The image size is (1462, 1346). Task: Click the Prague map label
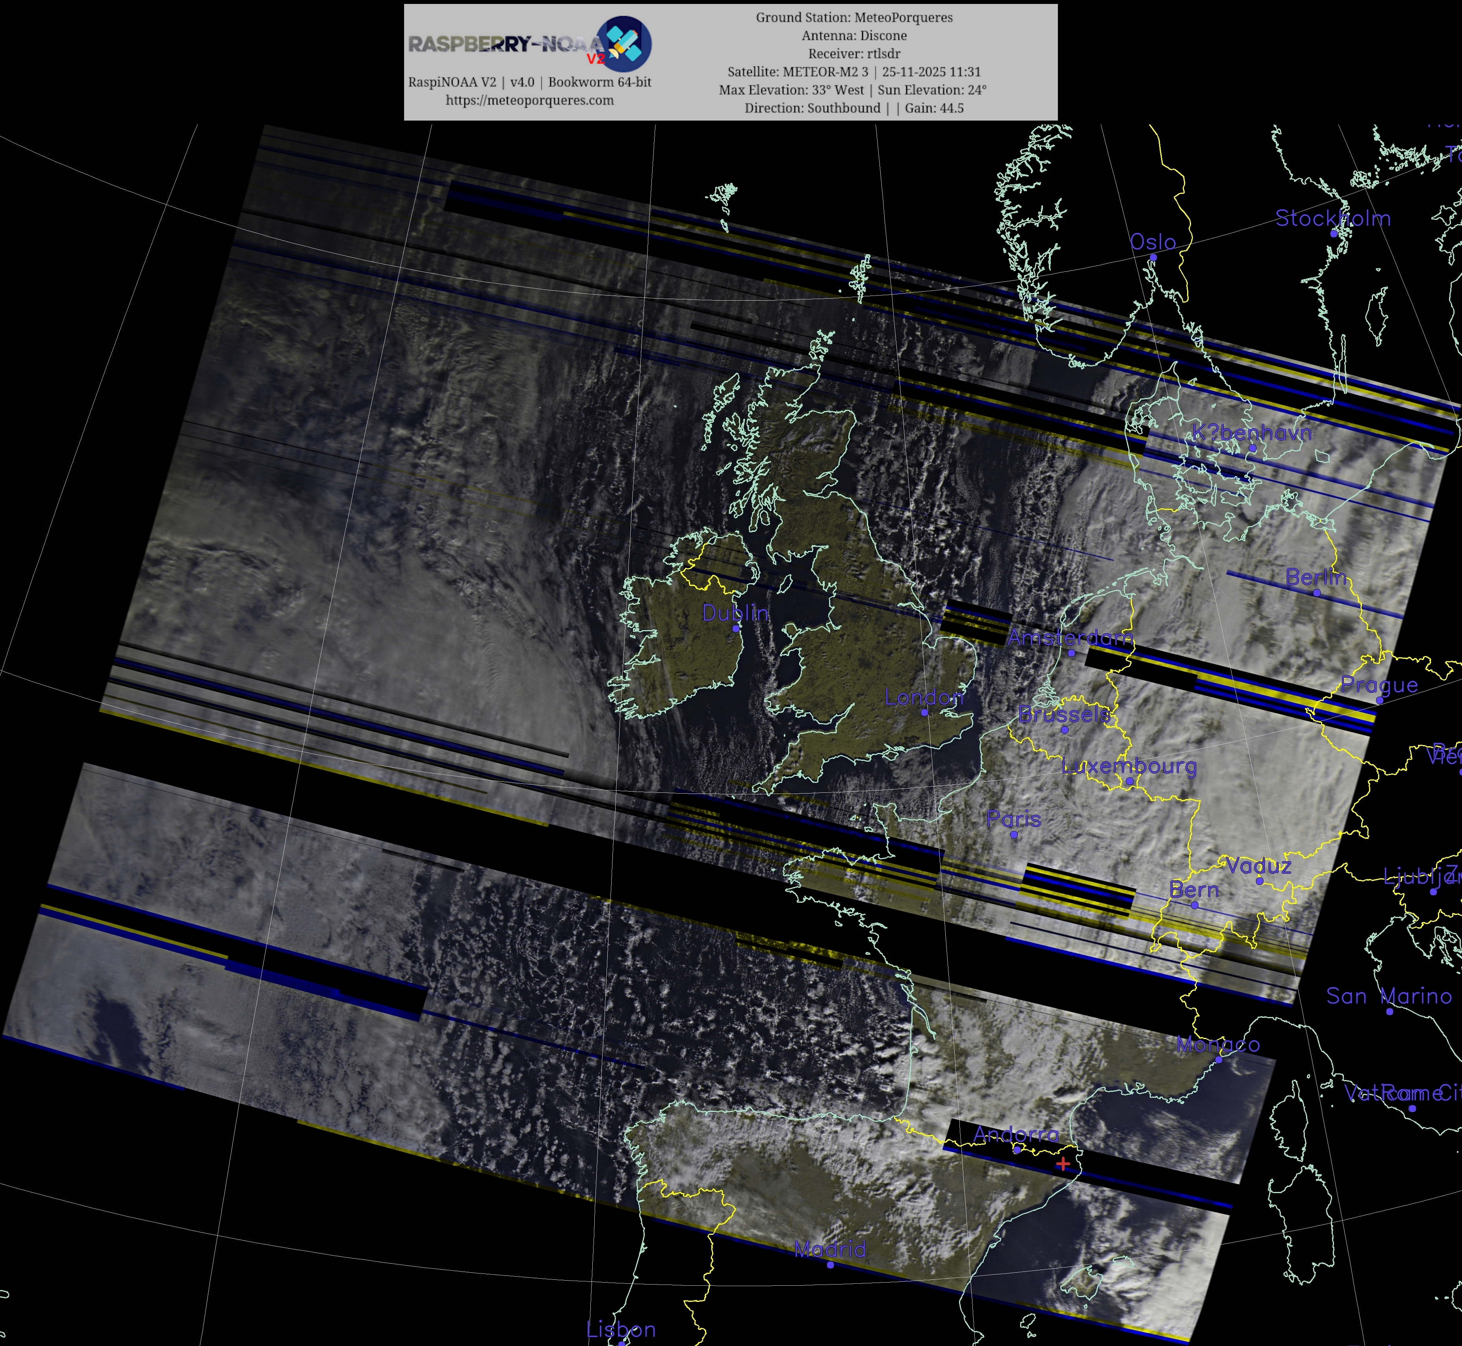1379,685
